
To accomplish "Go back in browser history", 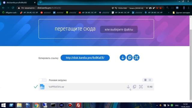I will 3,8.
